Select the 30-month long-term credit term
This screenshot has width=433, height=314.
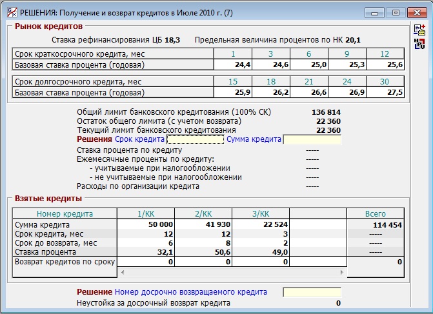385,82
